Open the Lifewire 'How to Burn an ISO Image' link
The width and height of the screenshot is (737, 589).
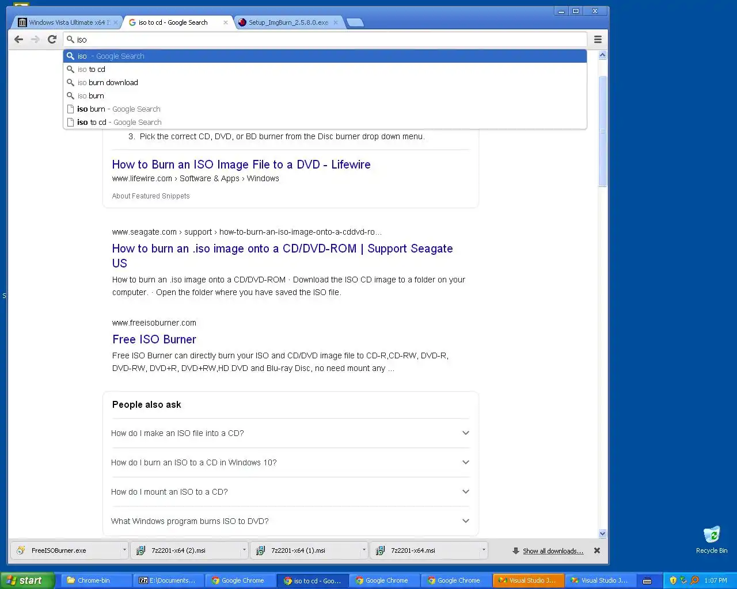pos(241,165)
